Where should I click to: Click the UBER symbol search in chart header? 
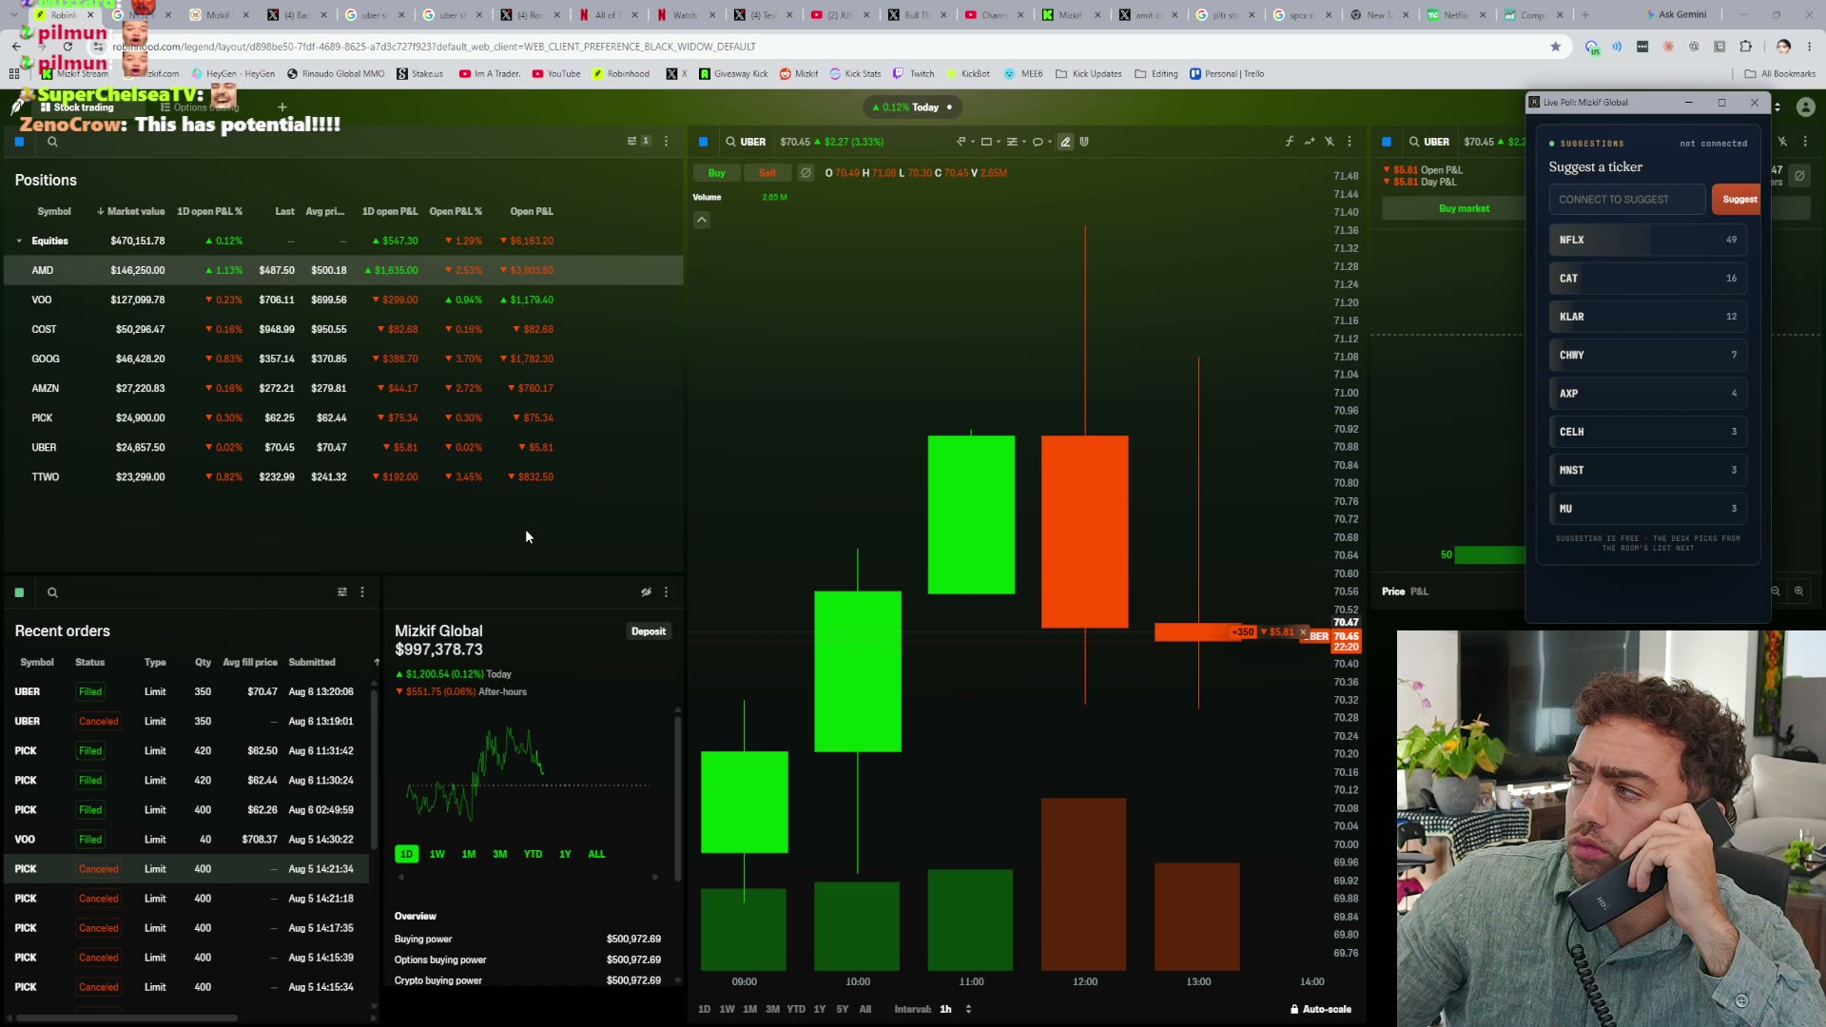[x=746, y=142]
